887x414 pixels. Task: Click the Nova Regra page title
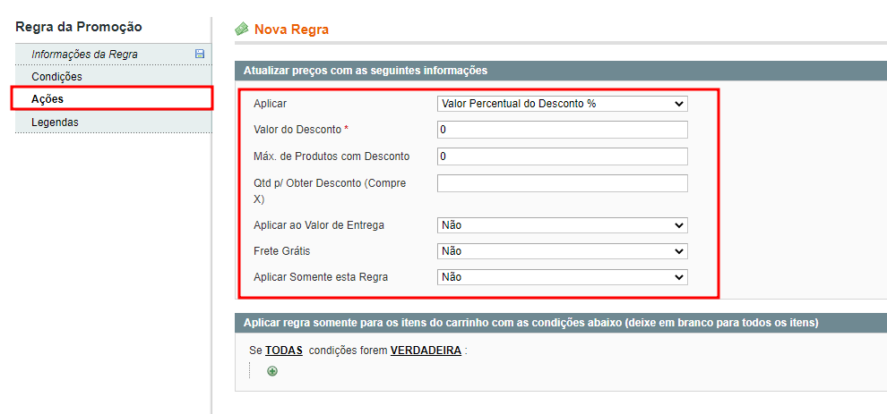291,30
